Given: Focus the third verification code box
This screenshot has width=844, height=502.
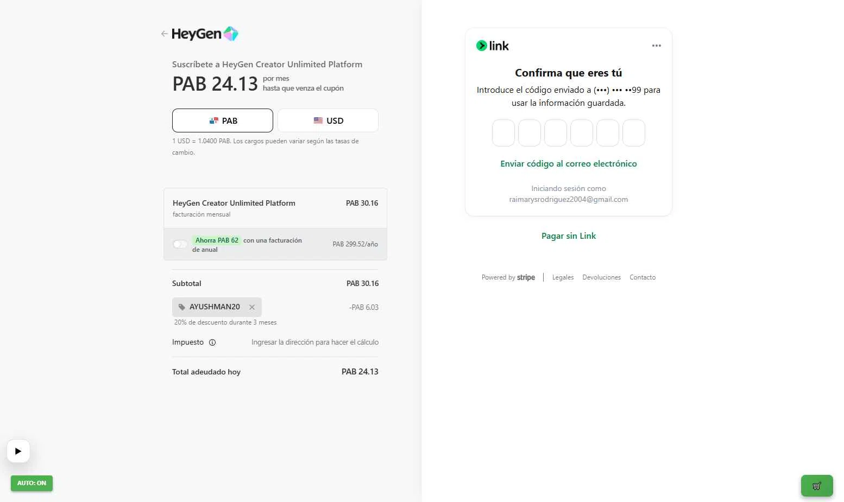Looking at the screenshot, I should click(556, 133).
